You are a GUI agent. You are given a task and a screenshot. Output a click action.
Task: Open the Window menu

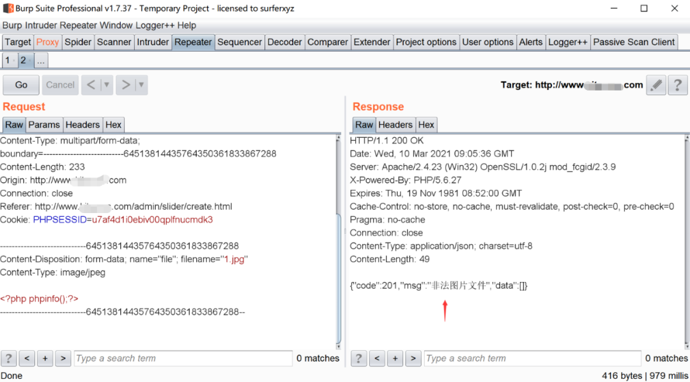point(116,26)
